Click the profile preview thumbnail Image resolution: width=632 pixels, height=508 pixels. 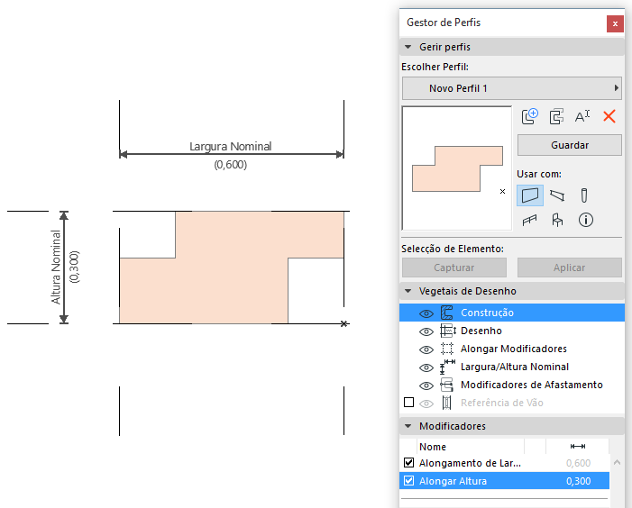click(x=457, y=168)
